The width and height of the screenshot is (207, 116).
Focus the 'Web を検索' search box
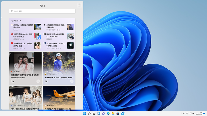(x=42, y=11)
